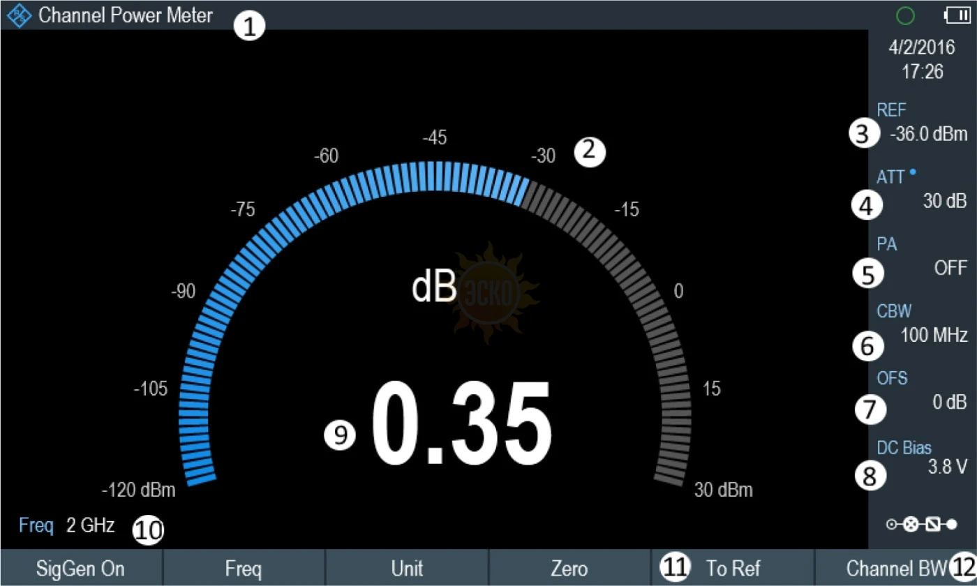Image resolution: width=977 pixels, height=586 pixels.
Task: Click the 0 gauge scale label
Action: coord(678,292)
